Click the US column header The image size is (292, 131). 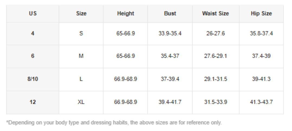33,13
